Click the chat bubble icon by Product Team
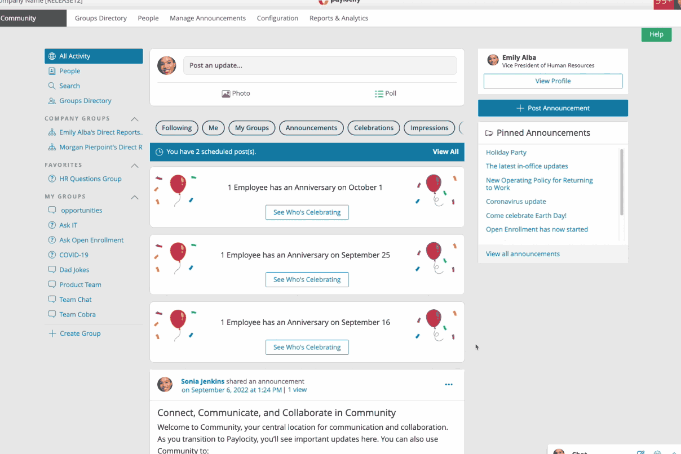Viewport: 681px width, 454px height. point(52,284)
